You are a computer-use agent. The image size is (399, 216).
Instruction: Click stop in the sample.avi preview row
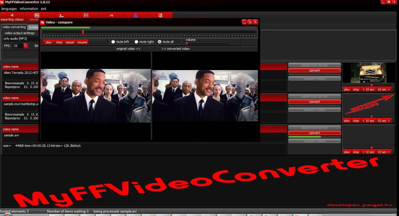pos(356,152)
